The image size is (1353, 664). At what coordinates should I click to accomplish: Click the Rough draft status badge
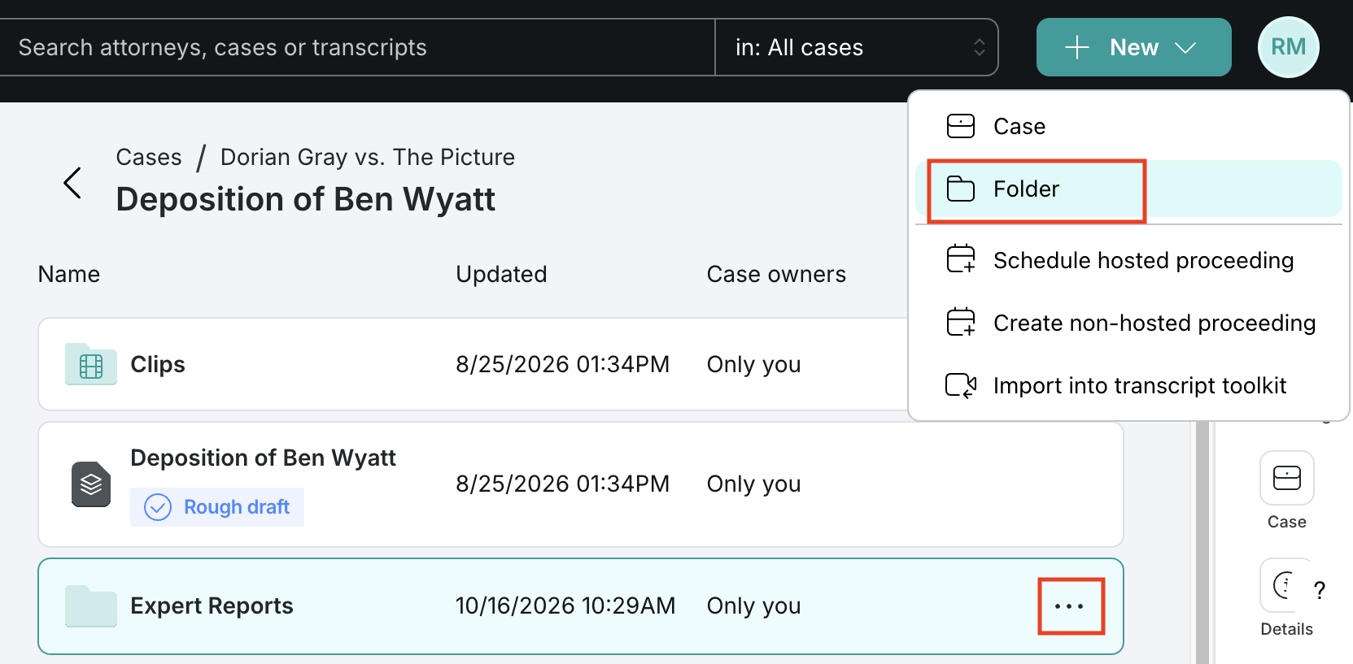coord(217,507)
